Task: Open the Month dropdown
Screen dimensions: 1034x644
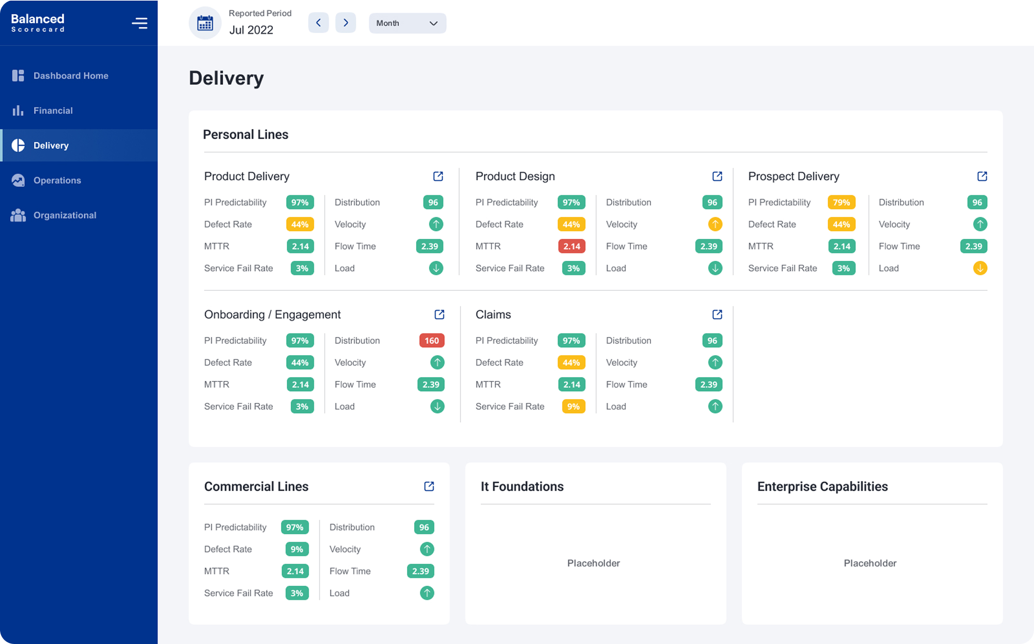Action: click(x=407, y=22)
